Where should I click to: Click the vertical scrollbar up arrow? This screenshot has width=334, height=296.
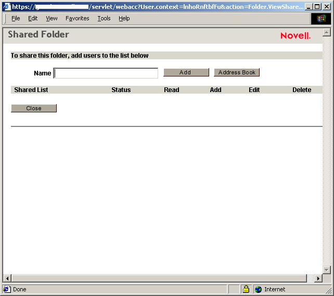click(x=327, y=32)
